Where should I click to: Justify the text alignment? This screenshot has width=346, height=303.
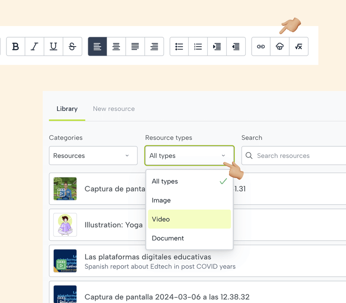click(135, 47)
